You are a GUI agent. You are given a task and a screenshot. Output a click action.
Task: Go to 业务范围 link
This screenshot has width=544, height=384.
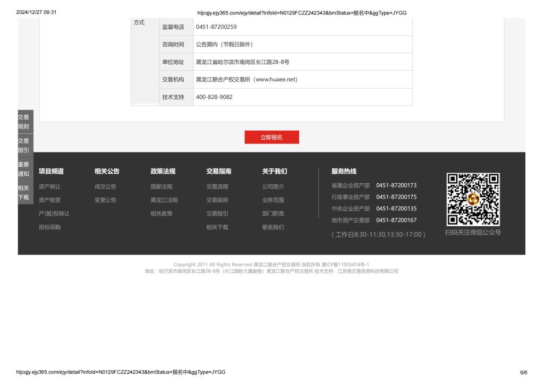coord(273,200)
